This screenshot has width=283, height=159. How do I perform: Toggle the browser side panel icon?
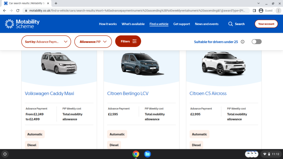[x=254, y=11]
